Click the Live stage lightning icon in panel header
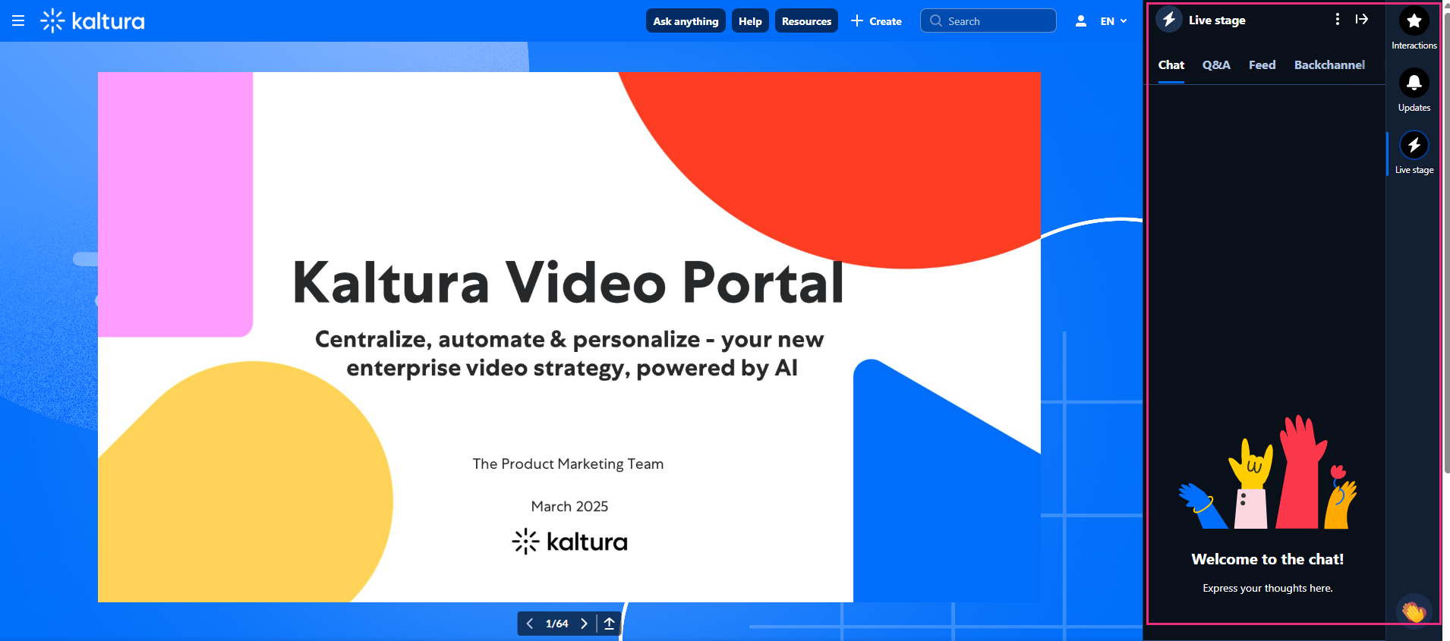 point(1169,20)
